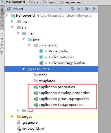
Task: Select application.properties file
Action: point(57,87)
